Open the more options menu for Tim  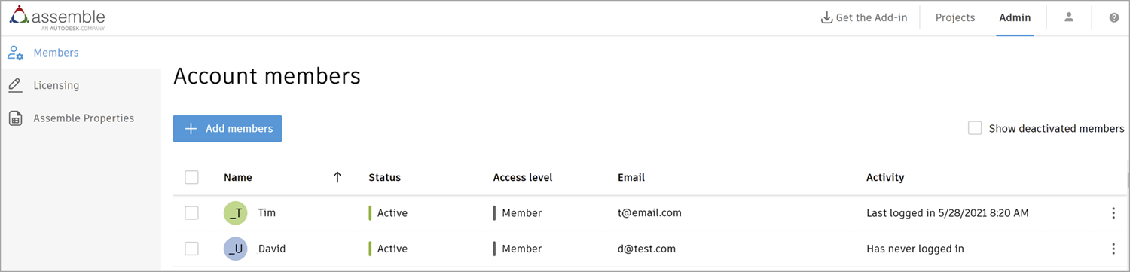1113,213
